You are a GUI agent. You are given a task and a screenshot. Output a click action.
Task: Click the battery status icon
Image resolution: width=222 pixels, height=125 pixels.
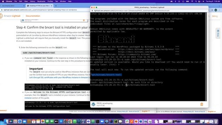click(x=187, y=1)
